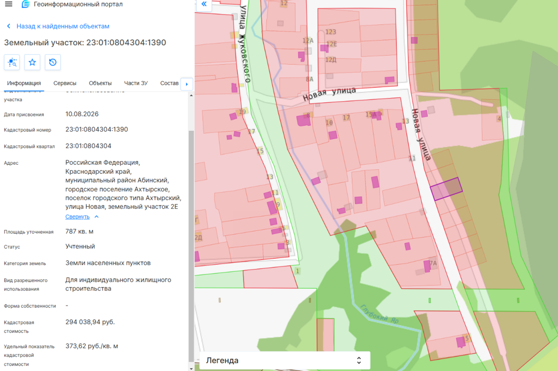Viewport: 558px width, 371px height.
Task: Click the house number 12Е on map
Action: pyautogui.click(x=332, y=44)
